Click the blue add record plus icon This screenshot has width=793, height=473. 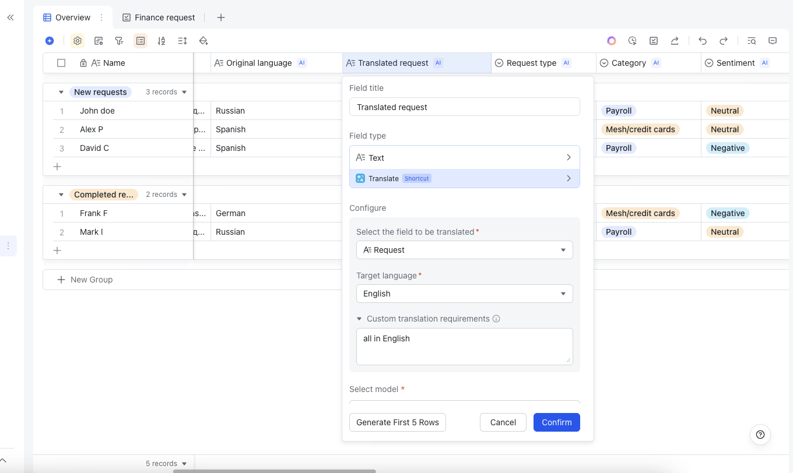[50, 41]
